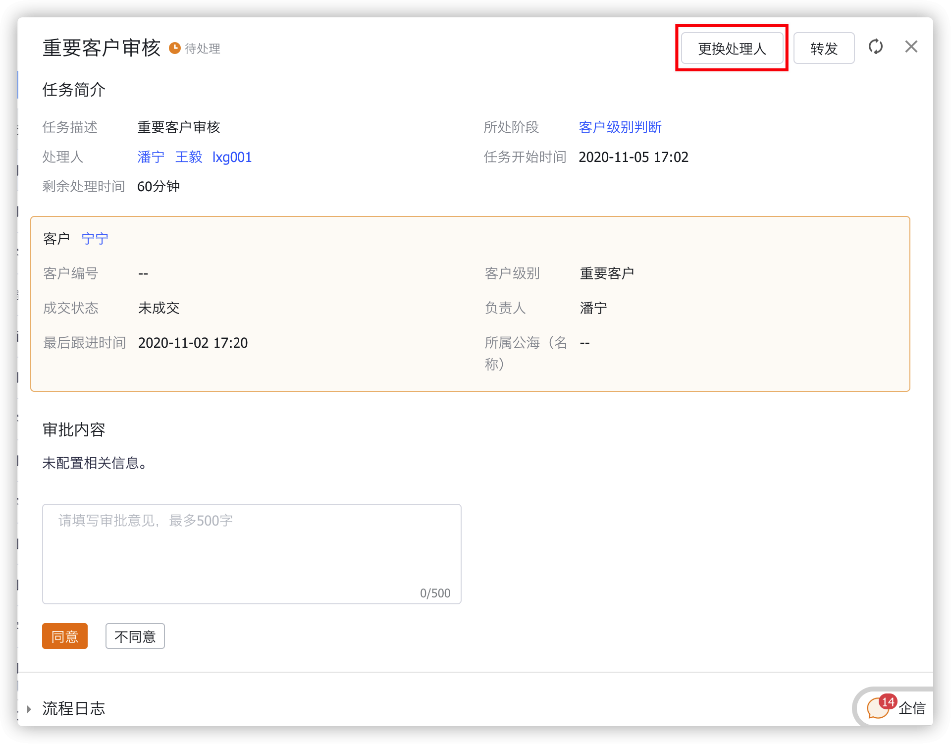Approve with the 同意 button

point(65,636)
